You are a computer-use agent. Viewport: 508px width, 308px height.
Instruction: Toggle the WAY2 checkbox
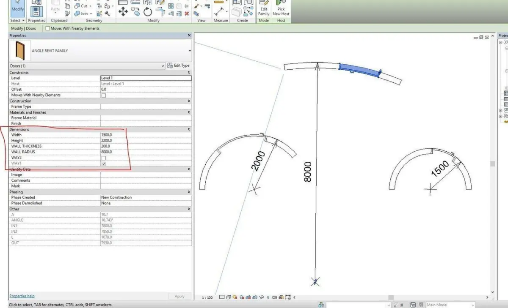(104, 158)
